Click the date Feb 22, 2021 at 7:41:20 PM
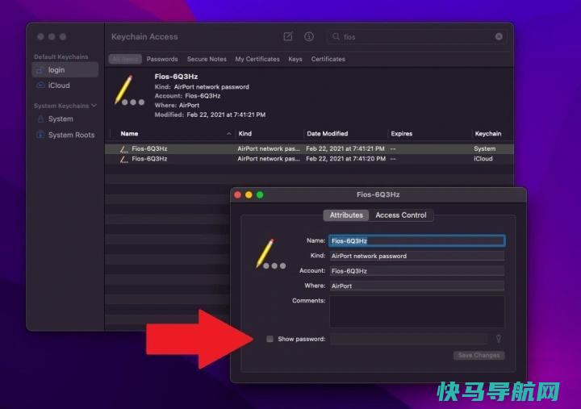Viewport: 581px width, 409px height. [345, 159]
